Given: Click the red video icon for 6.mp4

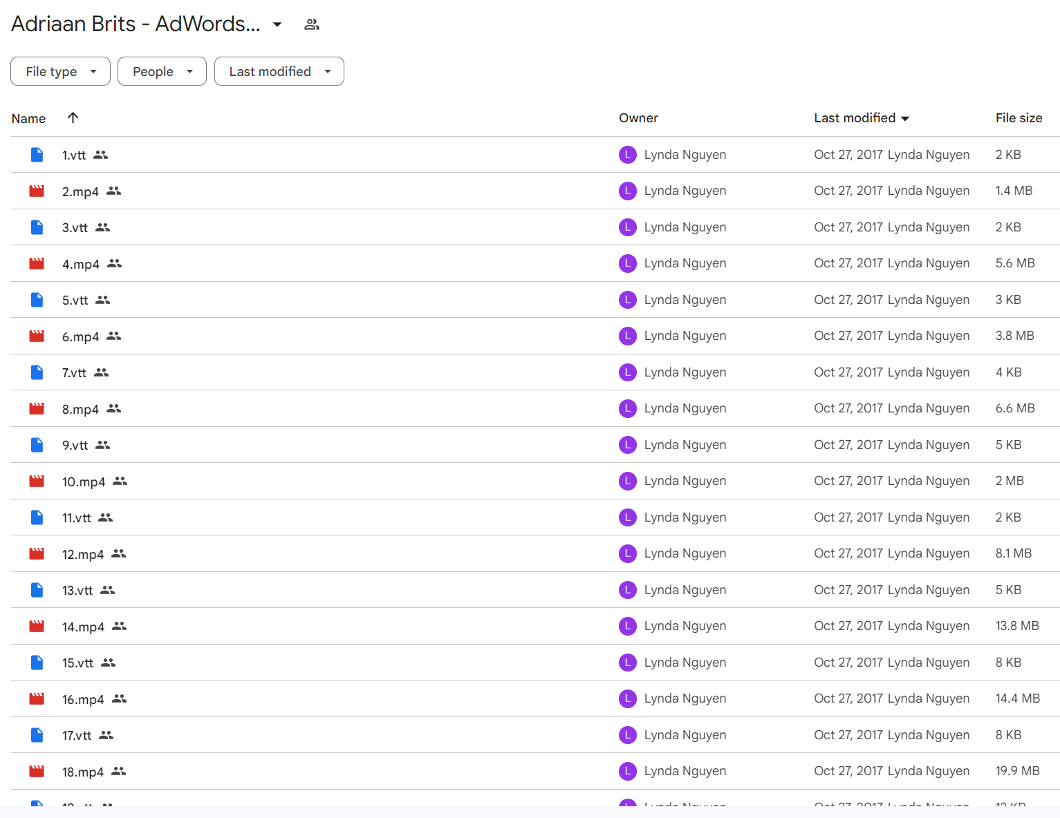Looking at the screenshot, I should (37, 336).
